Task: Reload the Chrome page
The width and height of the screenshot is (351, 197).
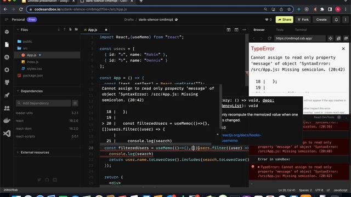Action: coord(21,9)
